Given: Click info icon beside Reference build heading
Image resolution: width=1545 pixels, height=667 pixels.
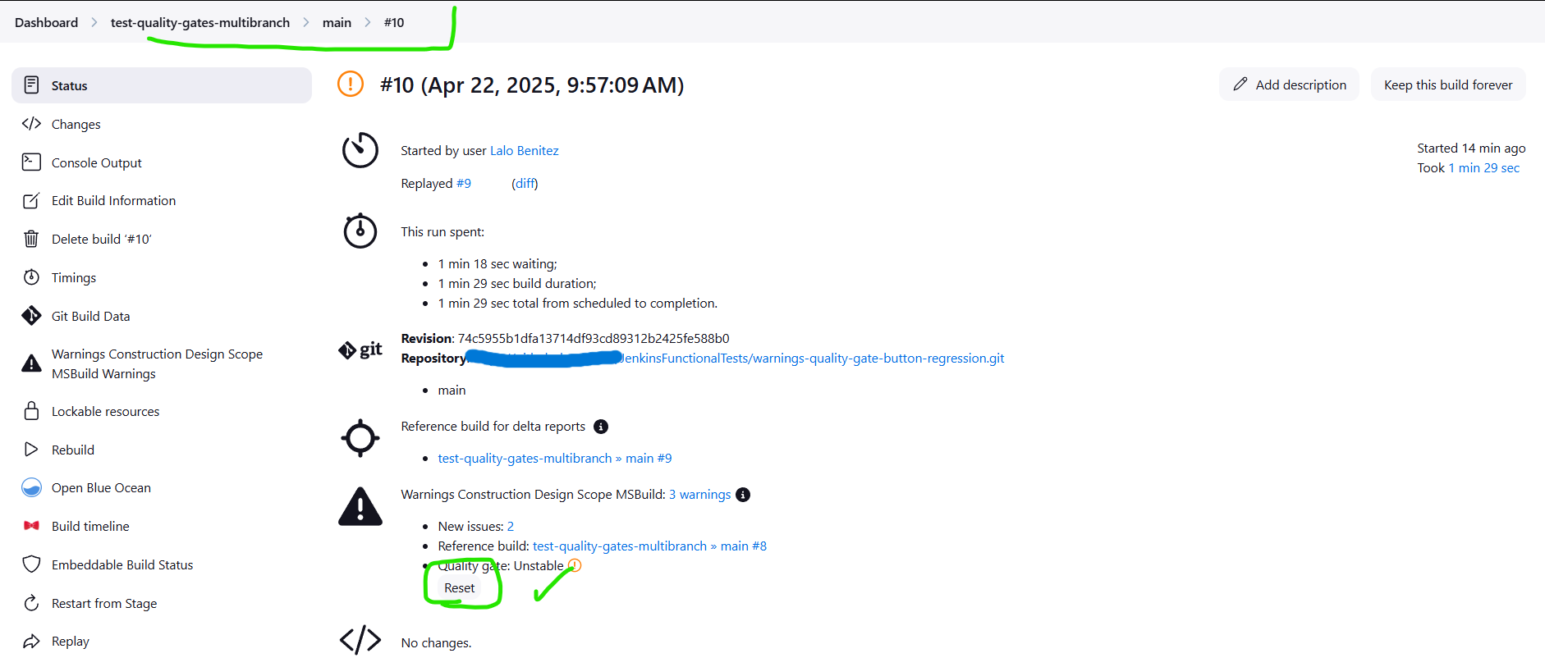Looking at the screenshot, I should pyautogui.click(x=601, y=427).
